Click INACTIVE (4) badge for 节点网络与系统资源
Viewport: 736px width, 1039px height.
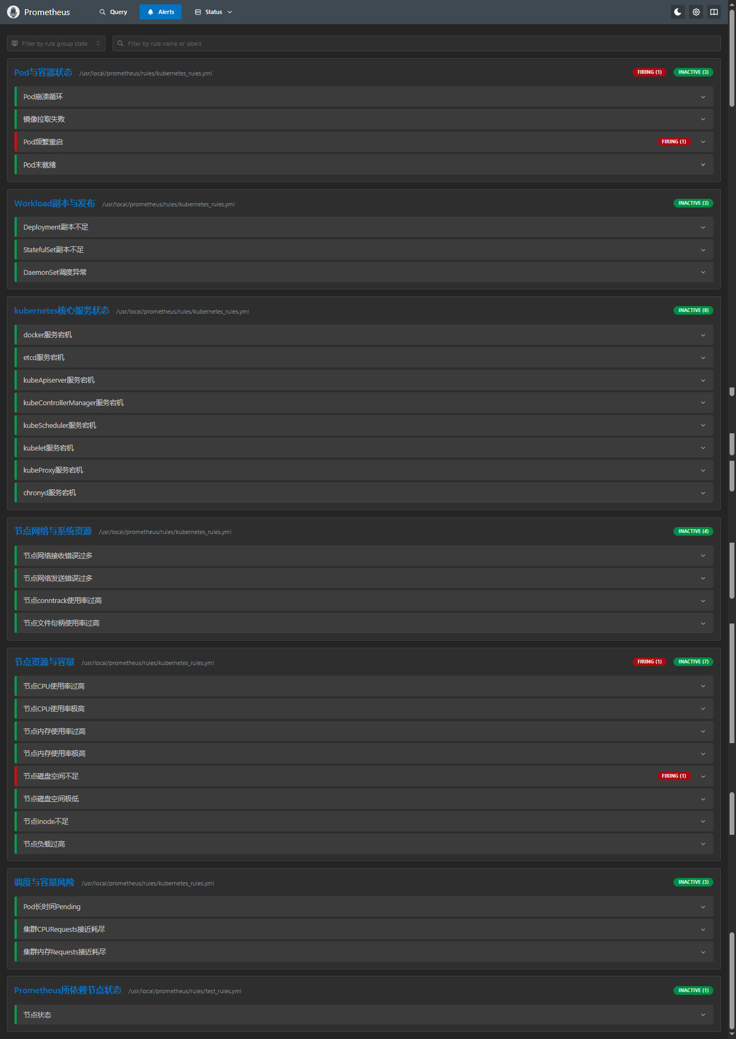point(693,531)
